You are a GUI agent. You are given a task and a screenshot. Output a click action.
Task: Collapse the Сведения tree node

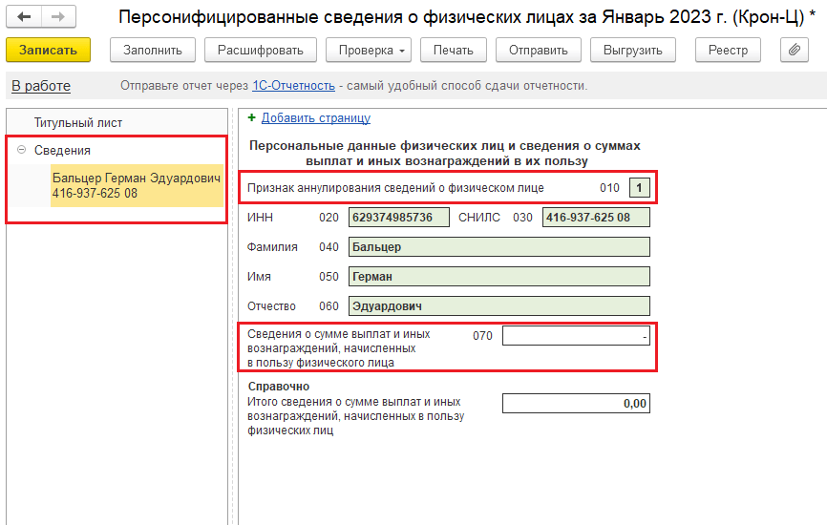(x=21, y=150)
